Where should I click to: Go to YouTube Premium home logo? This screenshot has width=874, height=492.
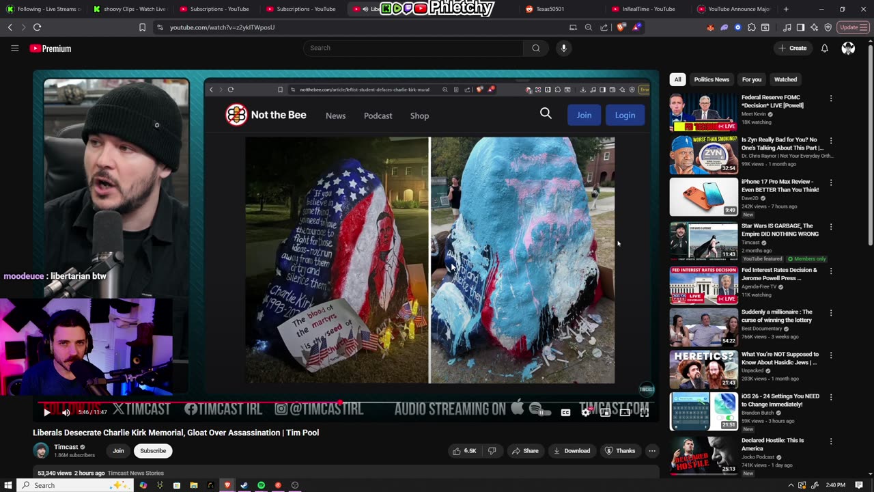pos(51,49)
